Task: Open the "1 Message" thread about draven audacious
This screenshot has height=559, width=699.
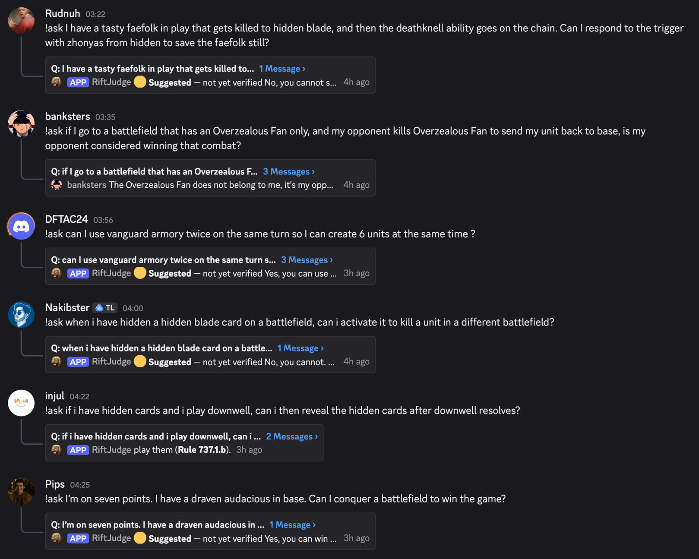Action: click(x=292, y=525)
